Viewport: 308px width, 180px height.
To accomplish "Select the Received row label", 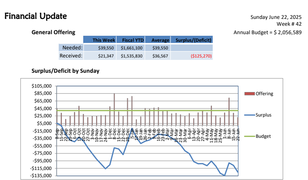I will [71, 55].
